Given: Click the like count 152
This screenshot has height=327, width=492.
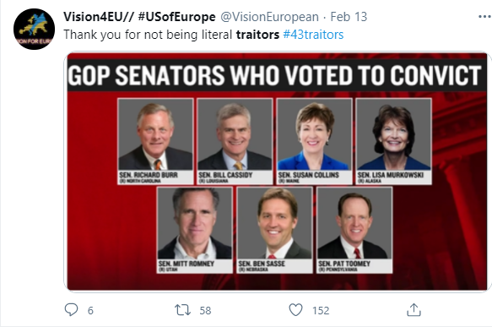Looking at the screenshot, I should pyautogui.click(x=321, y=311).
